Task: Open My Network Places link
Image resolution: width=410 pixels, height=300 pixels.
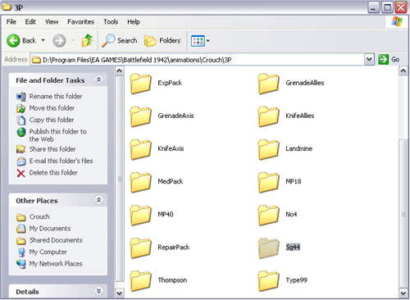Action: (56, 263)
